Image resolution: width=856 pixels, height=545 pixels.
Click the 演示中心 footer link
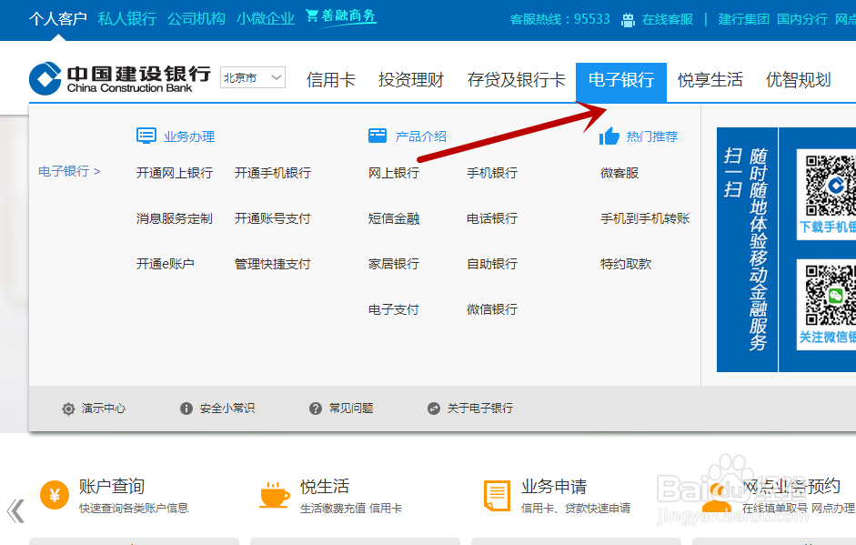coord(104,409)
